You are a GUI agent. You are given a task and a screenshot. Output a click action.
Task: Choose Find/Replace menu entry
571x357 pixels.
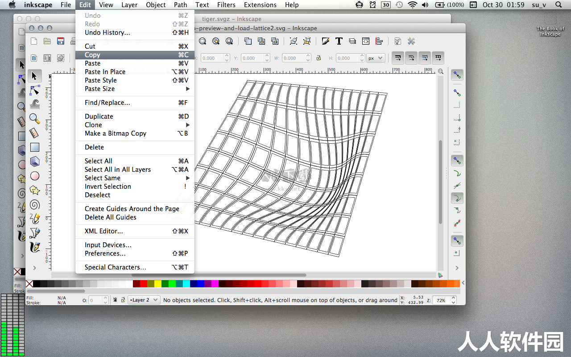135,103
